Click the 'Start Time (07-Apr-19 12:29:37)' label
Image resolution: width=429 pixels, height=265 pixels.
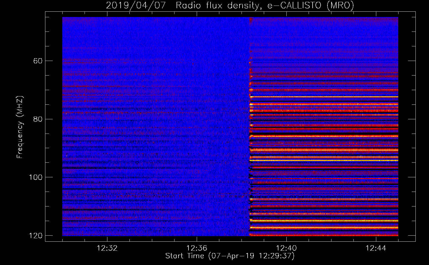pos(230,256)
